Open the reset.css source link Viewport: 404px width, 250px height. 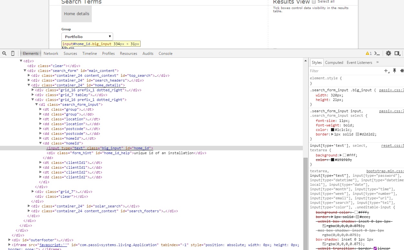(392, 145)
